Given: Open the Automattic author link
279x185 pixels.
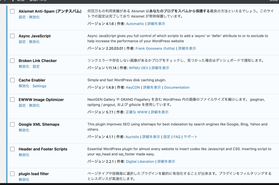Looking at the screenshot, I should tap(135, 24).
